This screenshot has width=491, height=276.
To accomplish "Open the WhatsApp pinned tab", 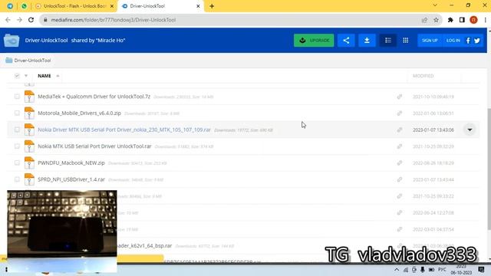I will pyautogui.click(x=24, y=6).
